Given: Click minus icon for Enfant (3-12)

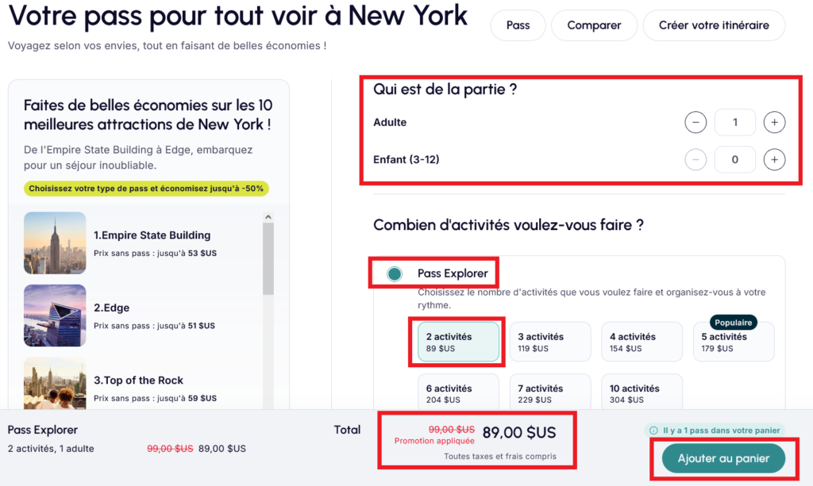Looking at the screenshot, I should (x=695, y=160).
